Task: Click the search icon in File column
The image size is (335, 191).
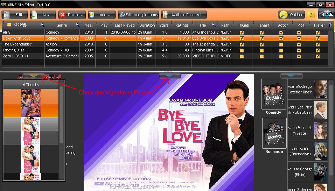Action: point(214,25)
